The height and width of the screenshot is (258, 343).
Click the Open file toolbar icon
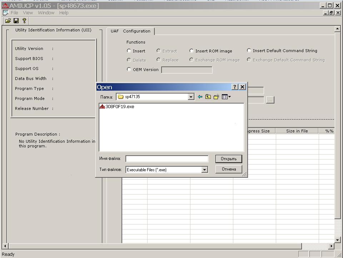8,21
